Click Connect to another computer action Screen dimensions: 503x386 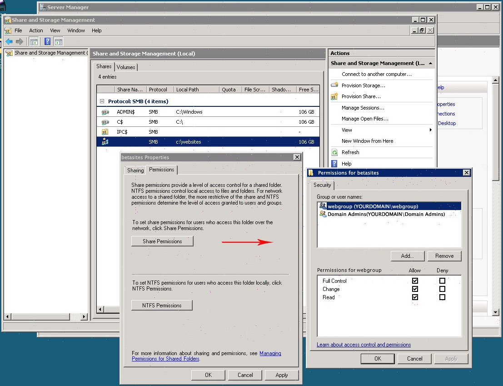click(377, 74)
